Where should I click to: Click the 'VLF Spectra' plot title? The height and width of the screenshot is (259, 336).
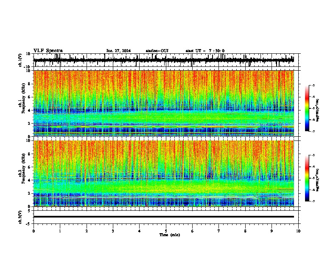[x=48, y=50]
